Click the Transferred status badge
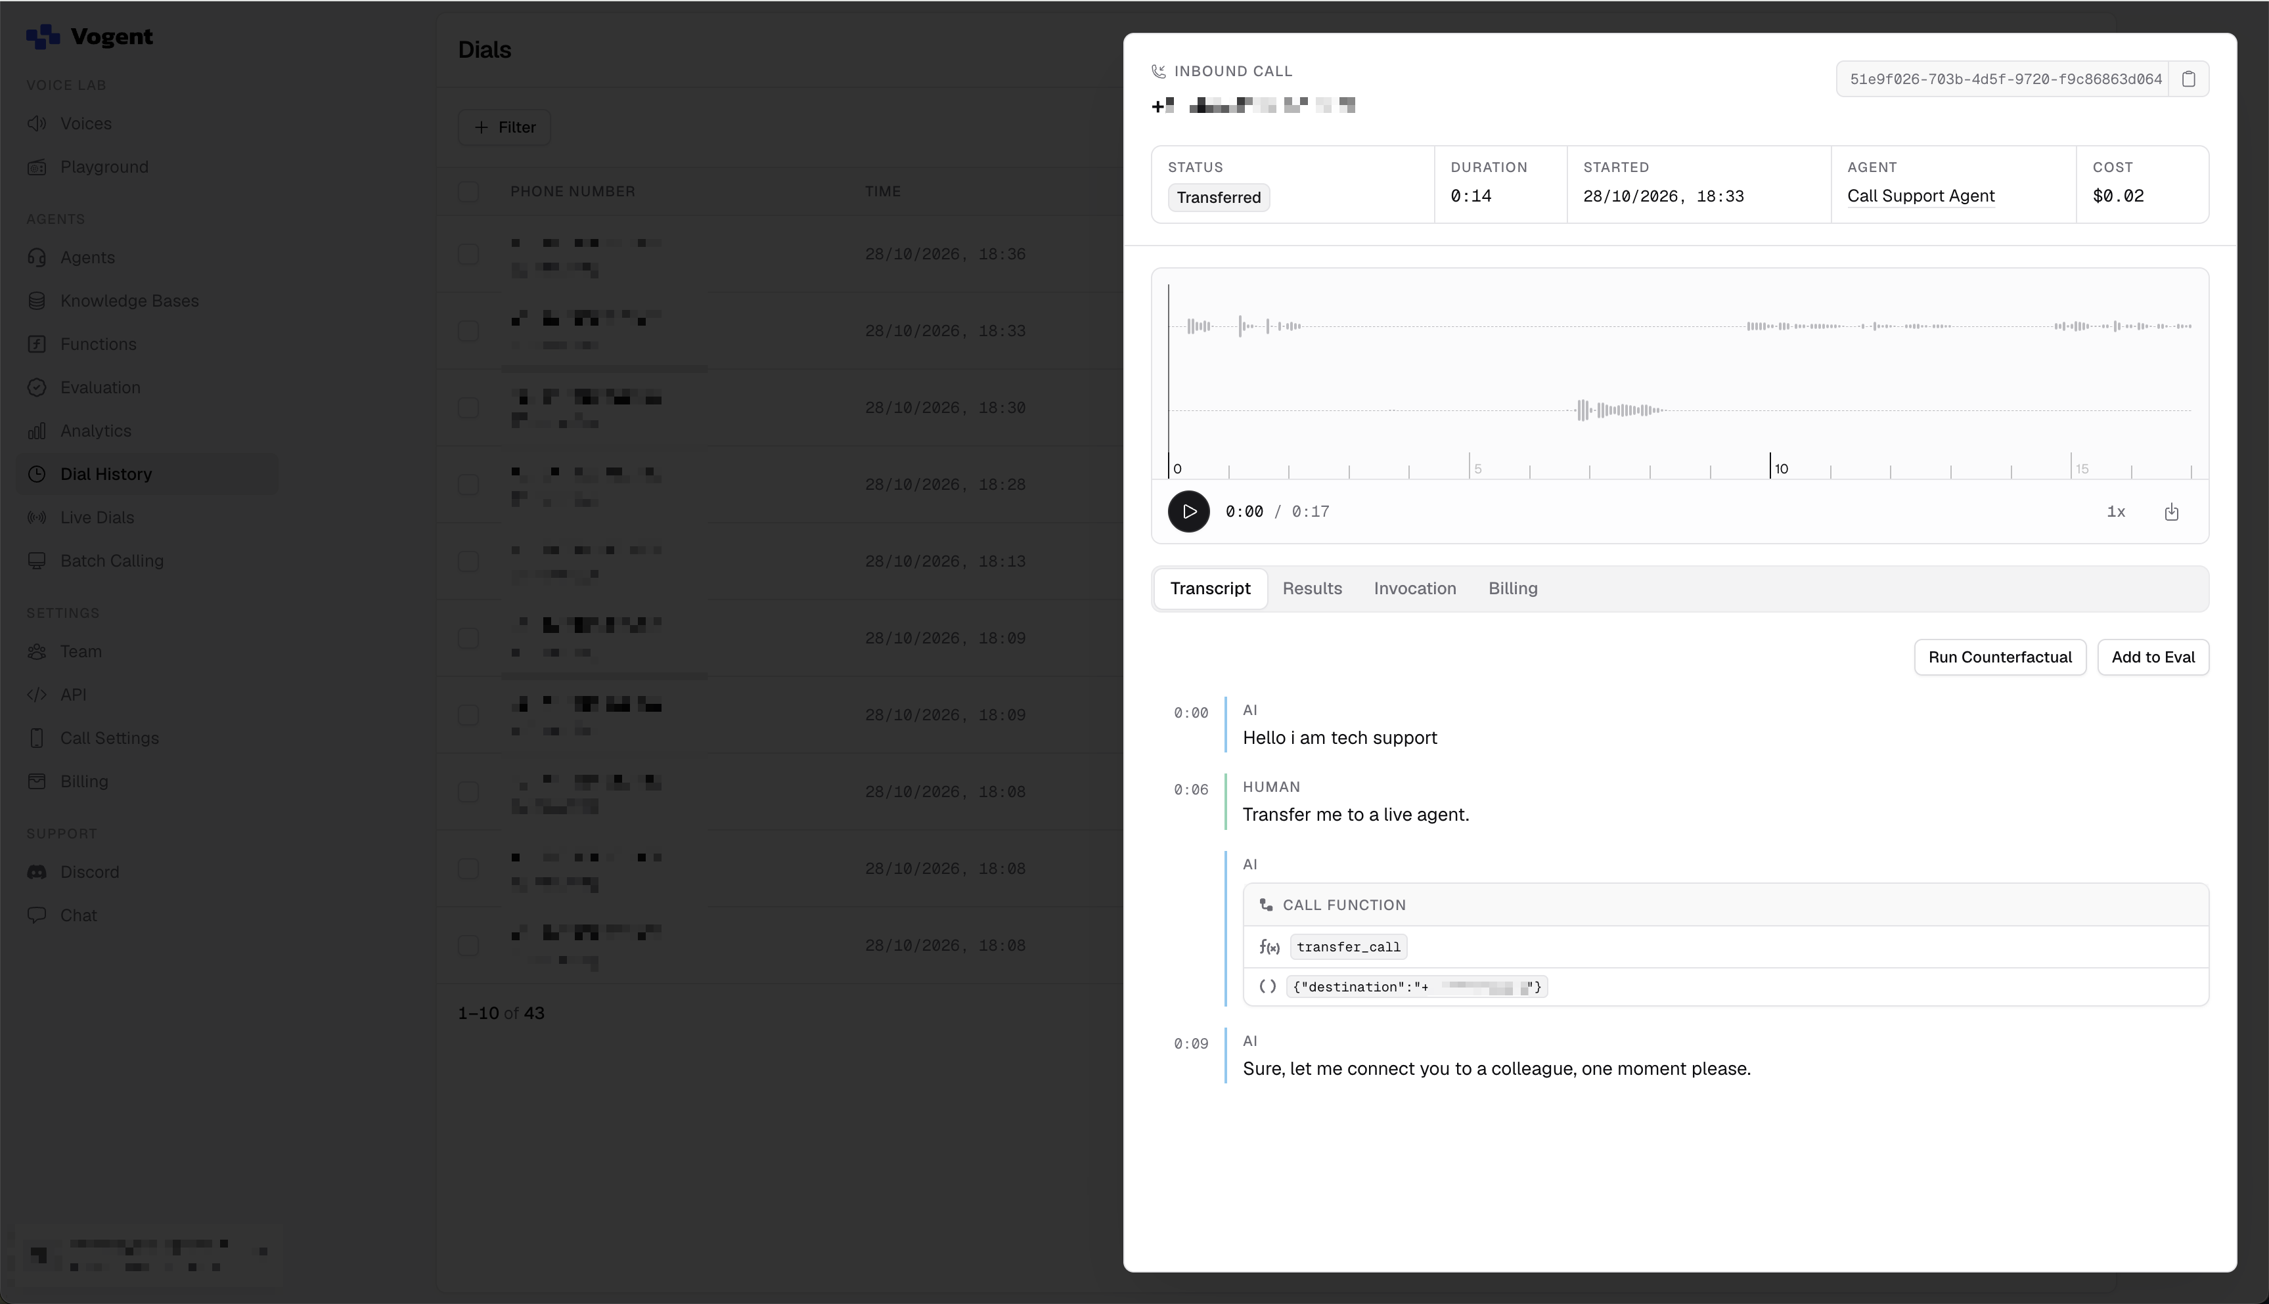Screen dimensions: 2269x1304 pos(1218,197)
